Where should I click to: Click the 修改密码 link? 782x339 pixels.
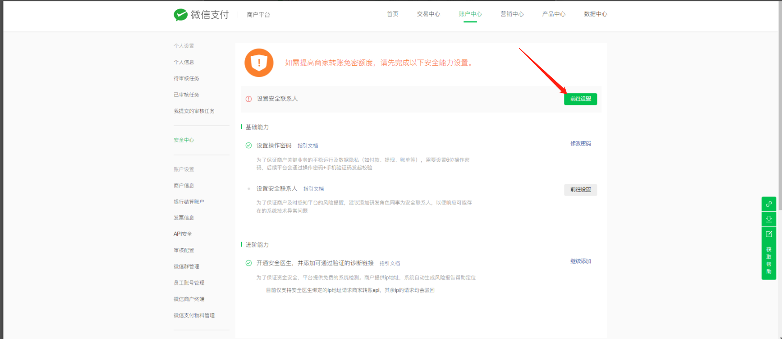580,144
